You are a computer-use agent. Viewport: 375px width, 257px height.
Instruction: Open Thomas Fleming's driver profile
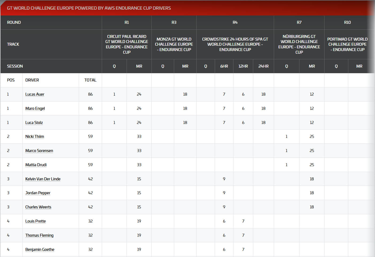39,235
